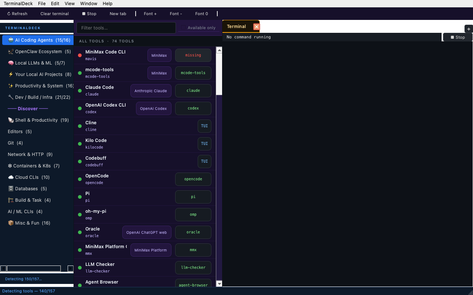Click New tab in the toolbar

pyautogui.click(x=118, y=14)
